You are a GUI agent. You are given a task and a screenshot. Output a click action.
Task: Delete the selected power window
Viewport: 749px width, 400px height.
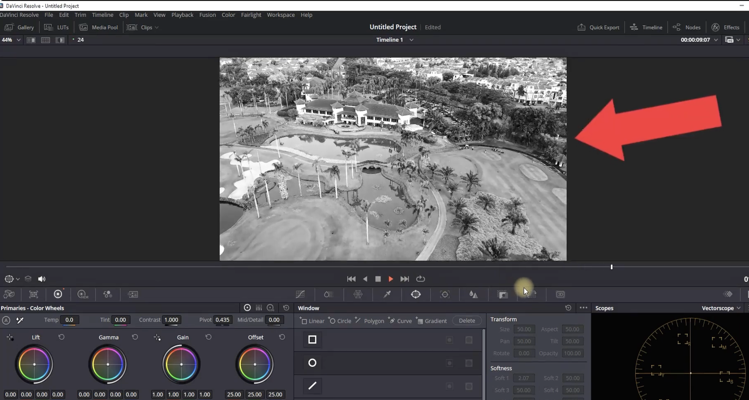click(x=466, y=321)
